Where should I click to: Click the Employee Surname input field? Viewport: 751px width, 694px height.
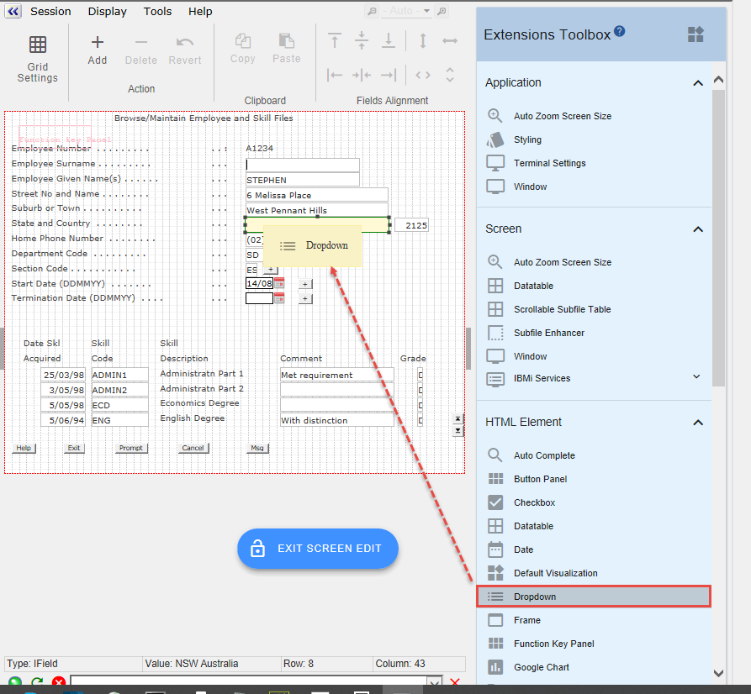[x=302, y=166]
